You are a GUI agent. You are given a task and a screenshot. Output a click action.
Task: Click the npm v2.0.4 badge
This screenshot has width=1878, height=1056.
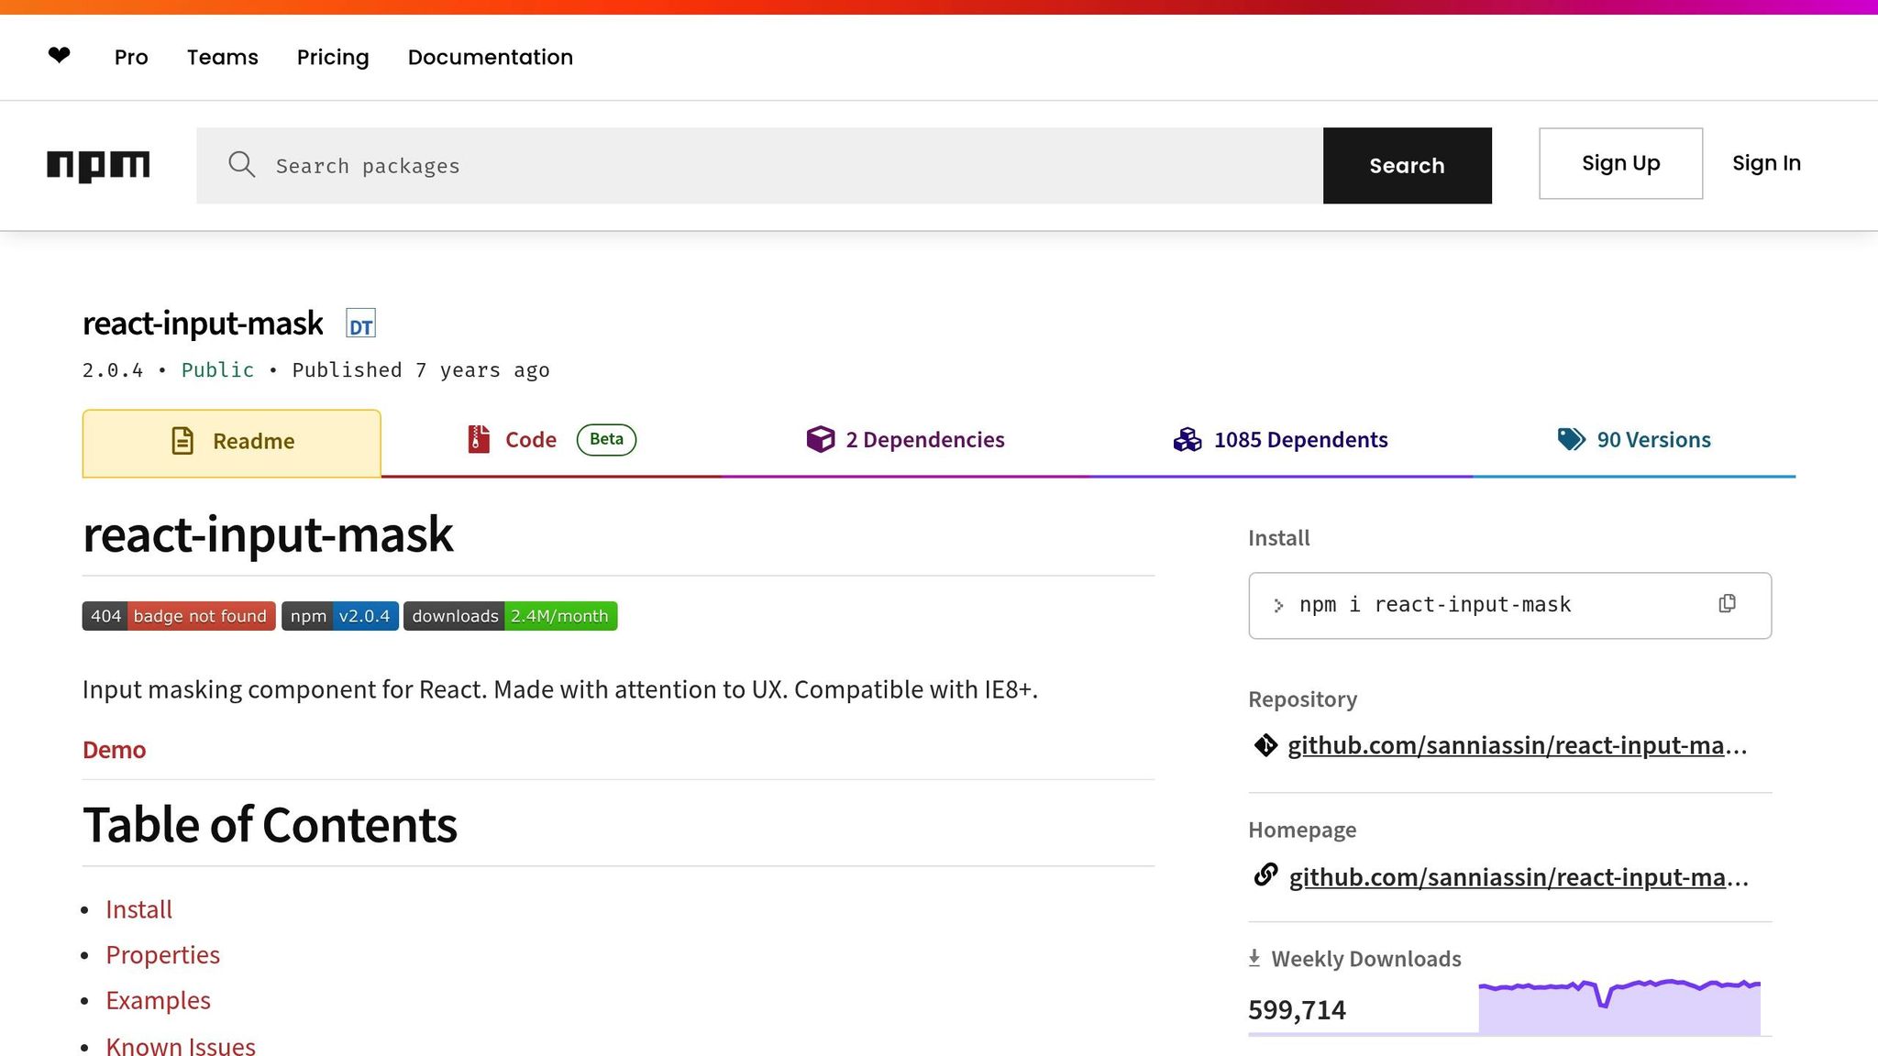340,616
